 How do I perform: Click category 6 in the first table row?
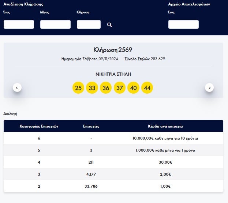[39, 138]
